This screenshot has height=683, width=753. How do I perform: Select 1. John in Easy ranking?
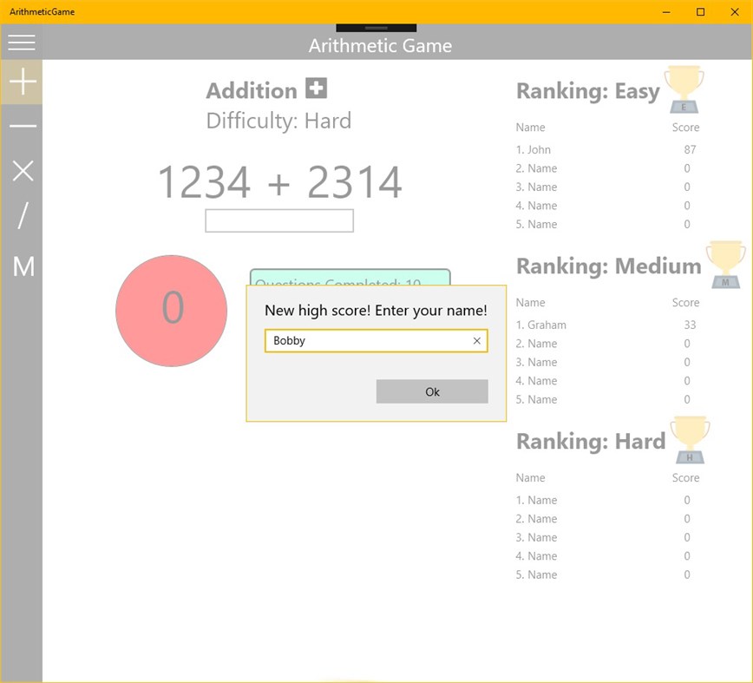click(x=533, y=150)
